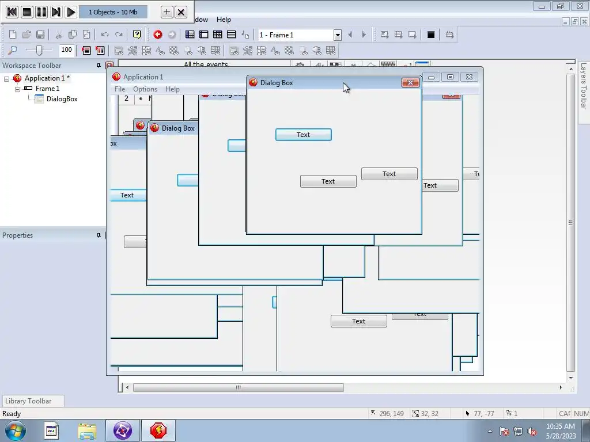This screenshot has width=590, height=442.
Task: Remove item with the debugger X button
Action: tap(181, 12)
